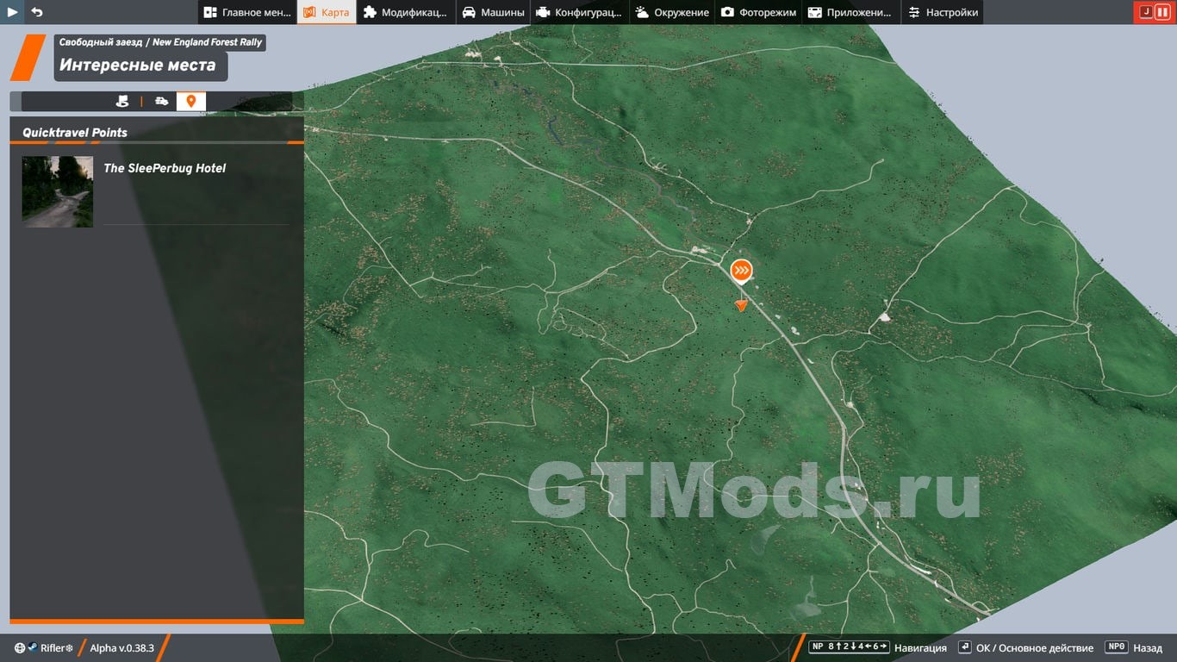Click The SleePerbug Hotel thumbnail image
Viewport: 1177px width, 662px height.
pos(58,191)
